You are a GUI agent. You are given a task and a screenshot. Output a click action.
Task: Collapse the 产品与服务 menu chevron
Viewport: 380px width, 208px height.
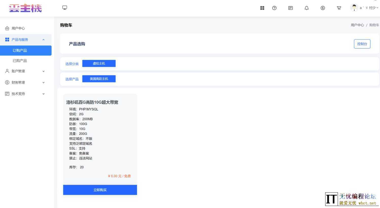click(x=43, y=40)
